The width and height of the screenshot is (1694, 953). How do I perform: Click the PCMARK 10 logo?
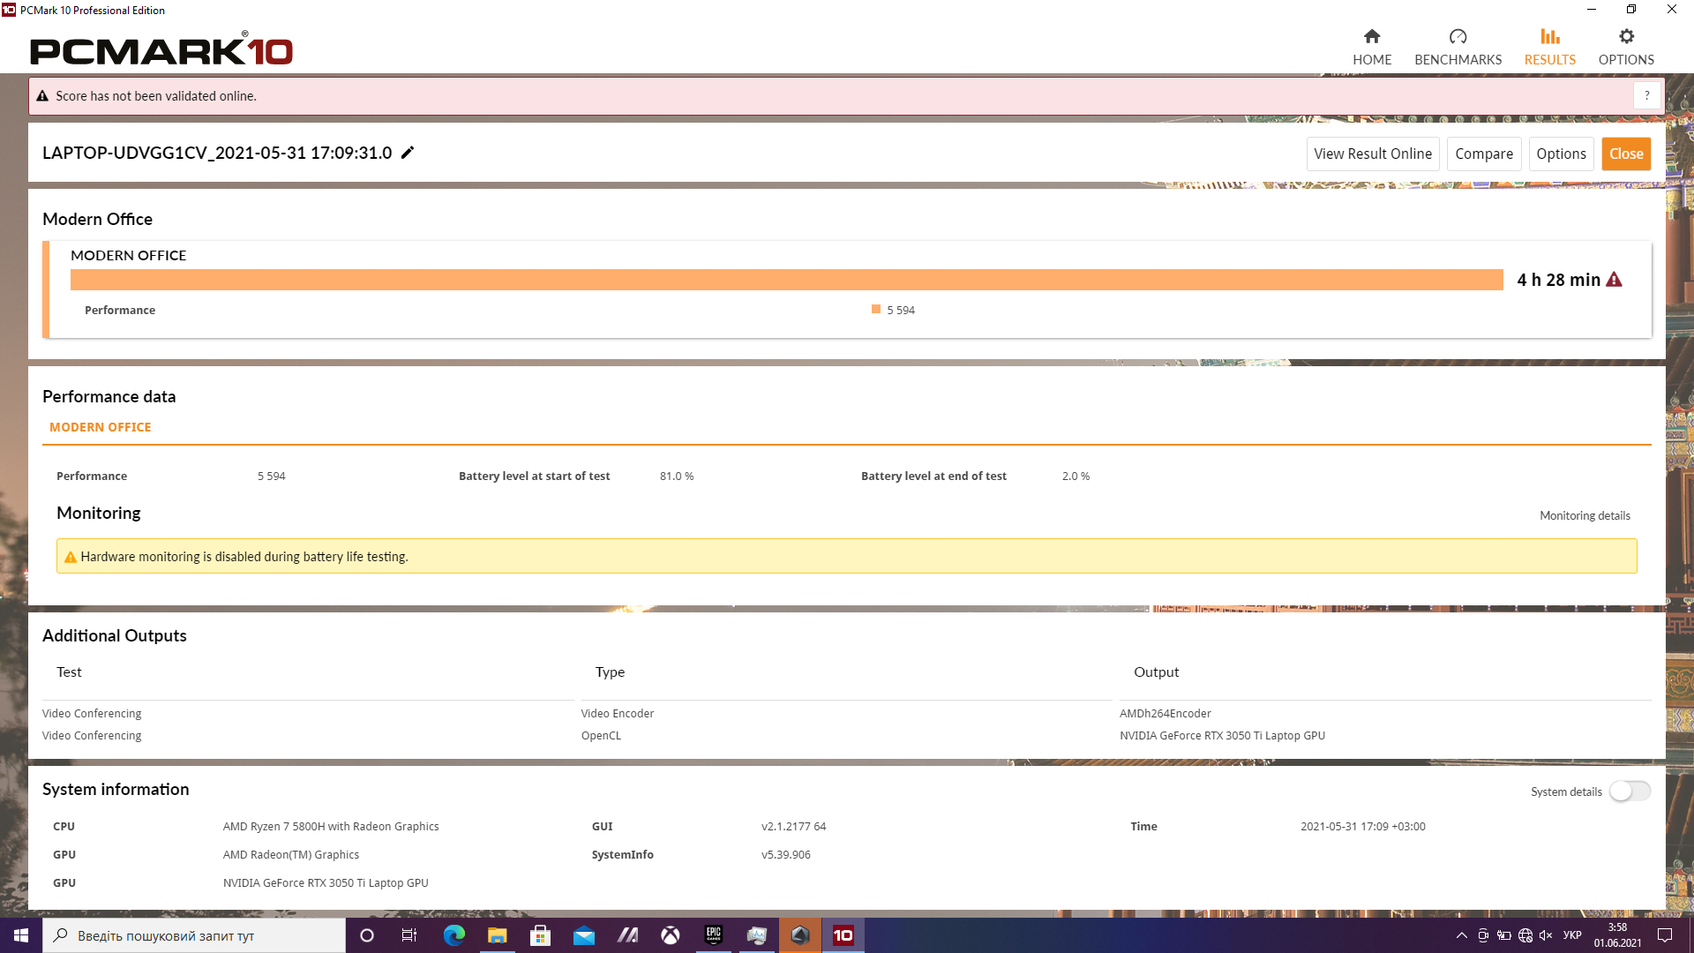[x=161, y=49]
